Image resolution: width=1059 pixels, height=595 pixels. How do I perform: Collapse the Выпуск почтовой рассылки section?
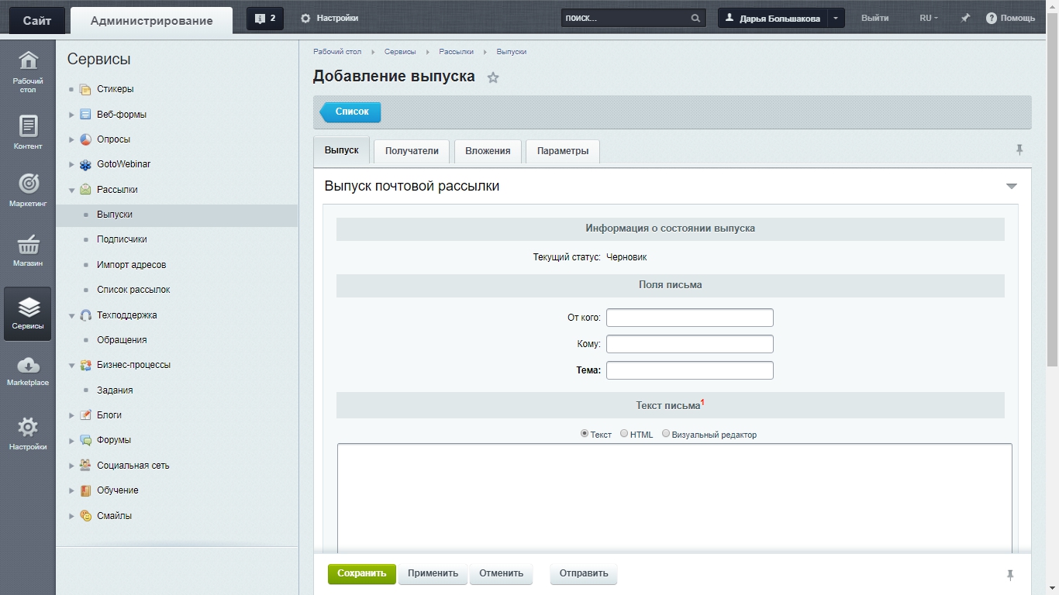(1011, 187)
